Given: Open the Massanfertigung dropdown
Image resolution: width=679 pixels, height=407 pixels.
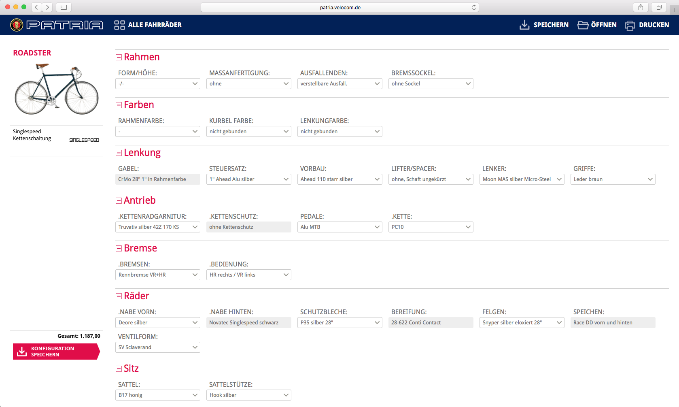Looking at the screenshot, I should click(x=249, y=84).
